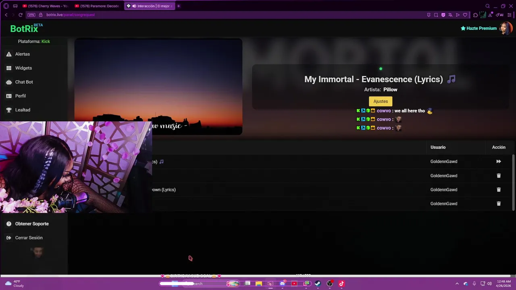Open the YouTube taskbar icon
Viewport: 516px width, 290px height.
click(294, 284)
